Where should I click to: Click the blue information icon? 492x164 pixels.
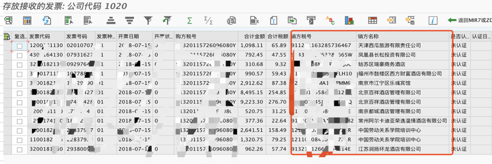[433, 21]
